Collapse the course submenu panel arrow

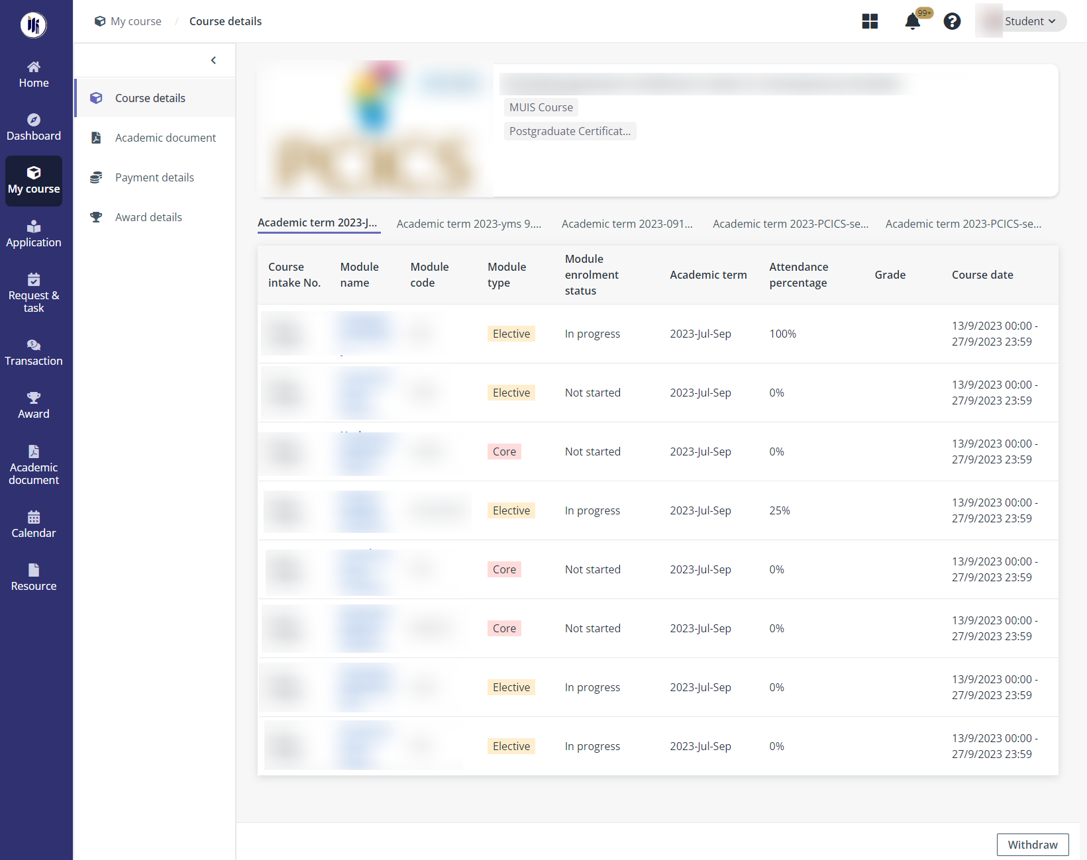point(213,60)
